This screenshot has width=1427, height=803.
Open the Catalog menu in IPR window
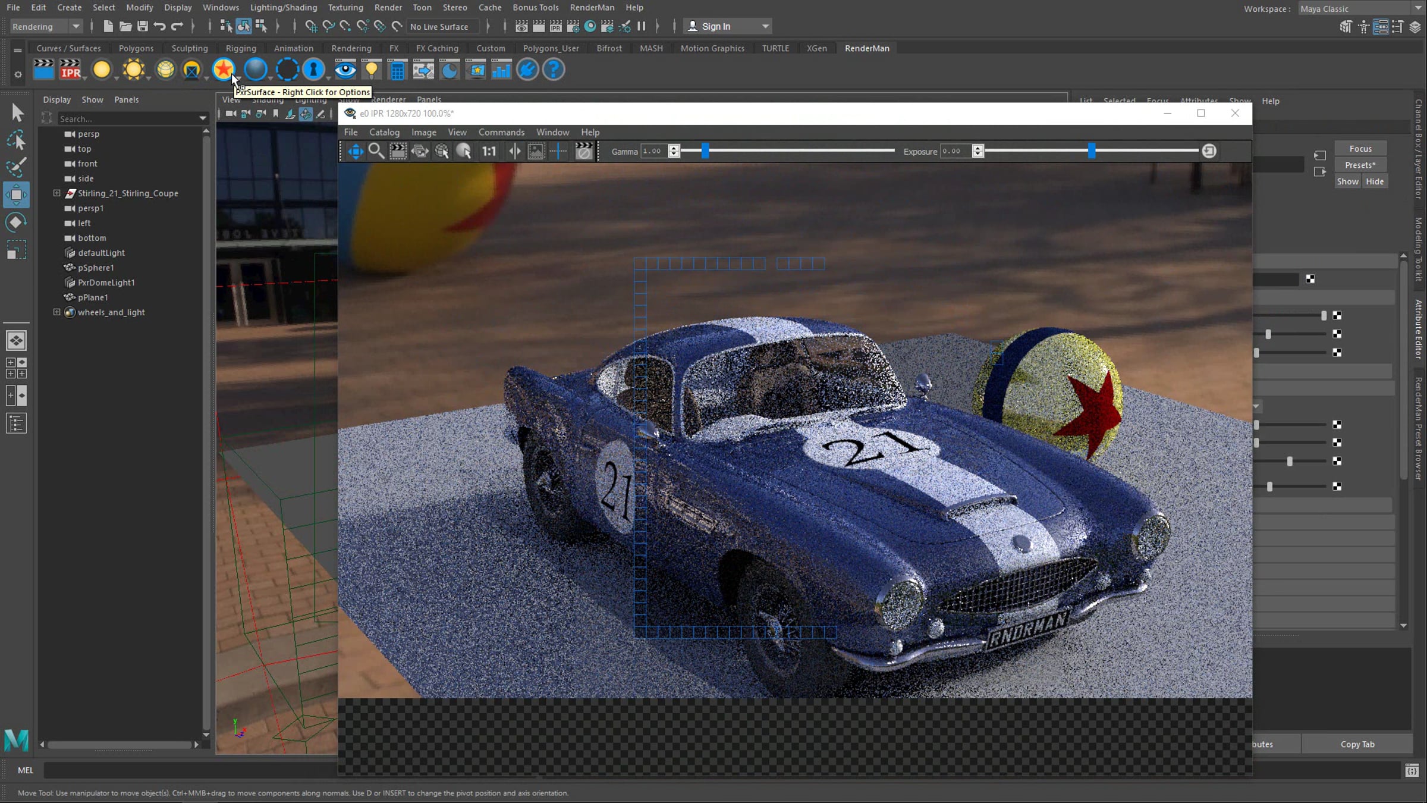384,132
